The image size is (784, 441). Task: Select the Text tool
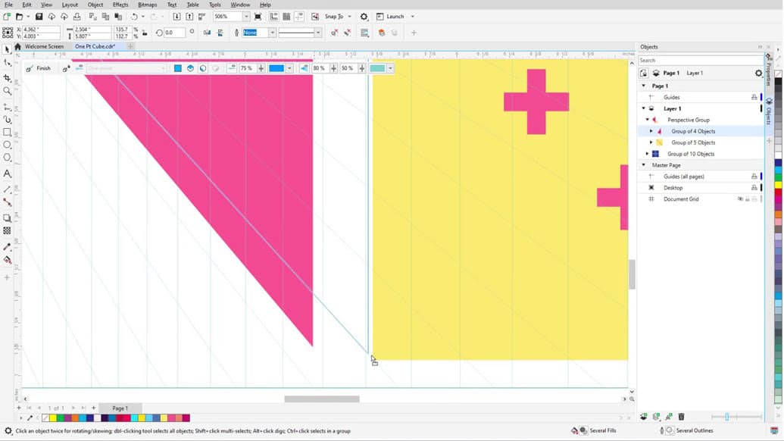8,174
